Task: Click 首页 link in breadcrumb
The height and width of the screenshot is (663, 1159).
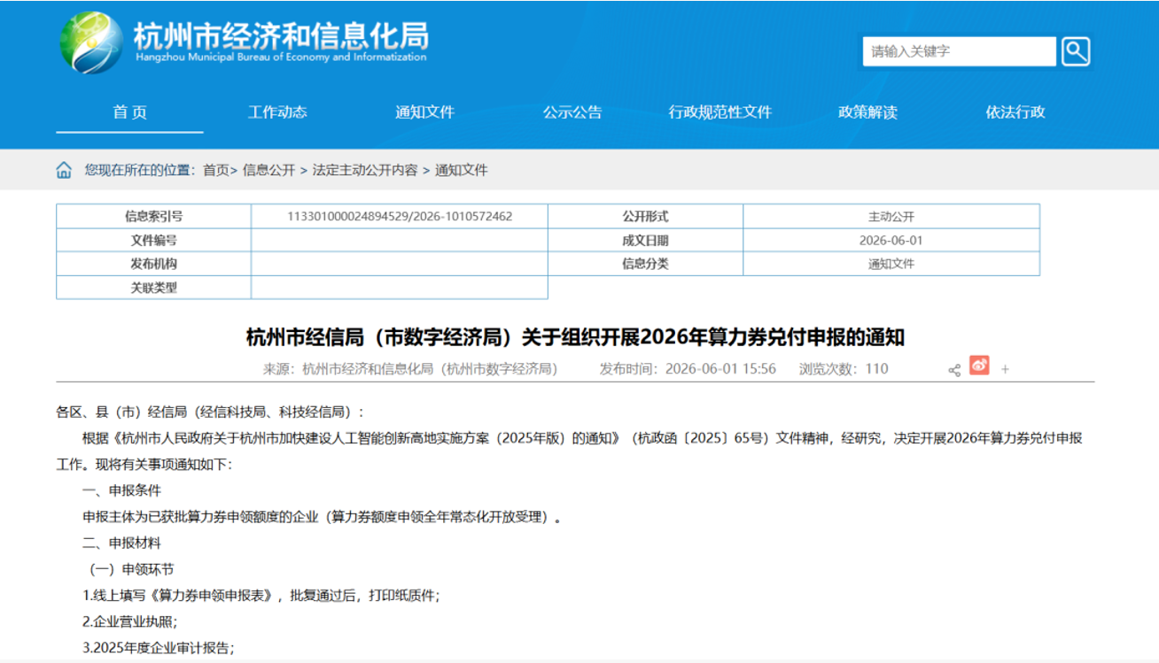Action: [x=216, y=170]
